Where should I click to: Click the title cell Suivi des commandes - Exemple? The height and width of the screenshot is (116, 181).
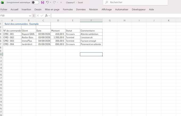pyautogui.click(x=27, y=24)
